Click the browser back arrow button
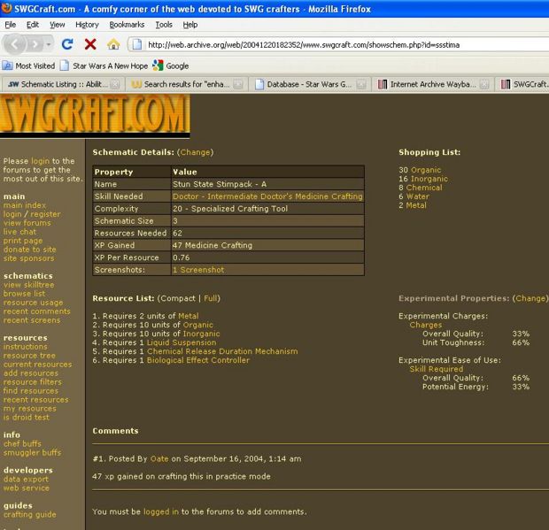Screen dimensions: 549x530 (15, 43)
